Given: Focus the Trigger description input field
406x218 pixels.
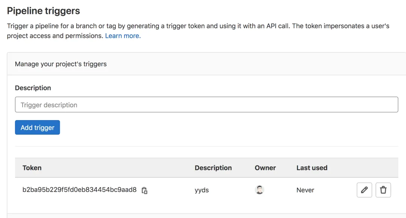Looking at the screenshot, I should pyautogui.click(x=206, y=105).
